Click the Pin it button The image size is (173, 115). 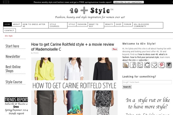(115, 49)
